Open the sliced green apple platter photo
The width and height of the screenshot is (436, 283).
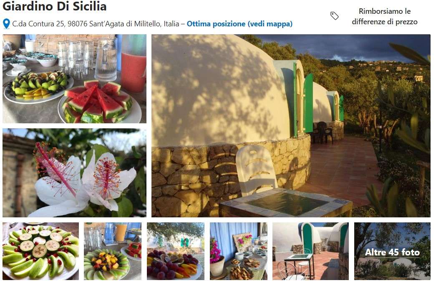point(40,251)
